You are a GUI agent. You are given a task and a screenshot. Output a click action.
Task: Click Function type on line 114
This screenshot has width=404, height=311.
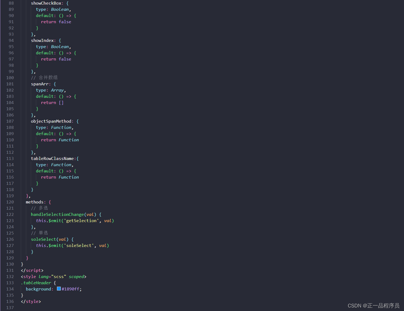point(61,165)
